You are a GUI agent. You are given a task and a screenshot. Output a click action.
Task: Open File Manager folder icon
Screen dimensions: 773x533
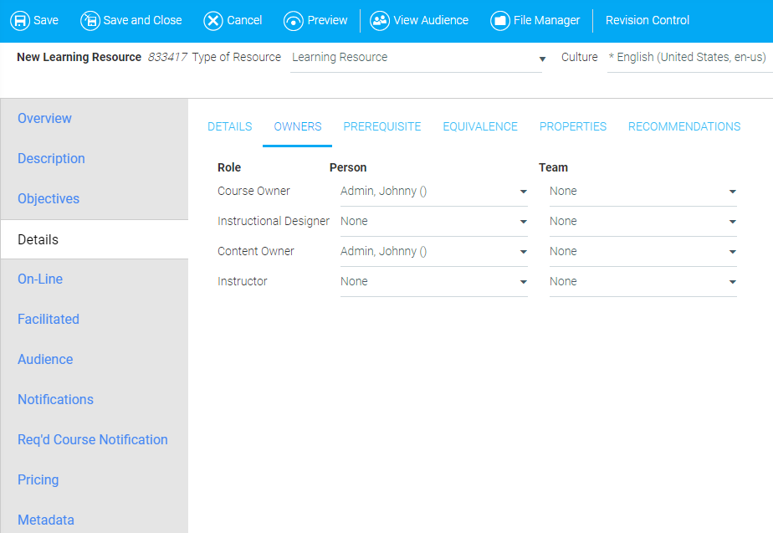click(x=500, y=21)
